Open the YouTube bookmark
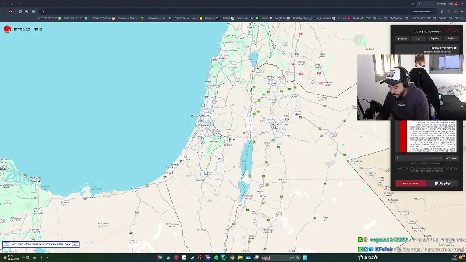Screen dimensions: 466x262 click(x=344, y=18)
